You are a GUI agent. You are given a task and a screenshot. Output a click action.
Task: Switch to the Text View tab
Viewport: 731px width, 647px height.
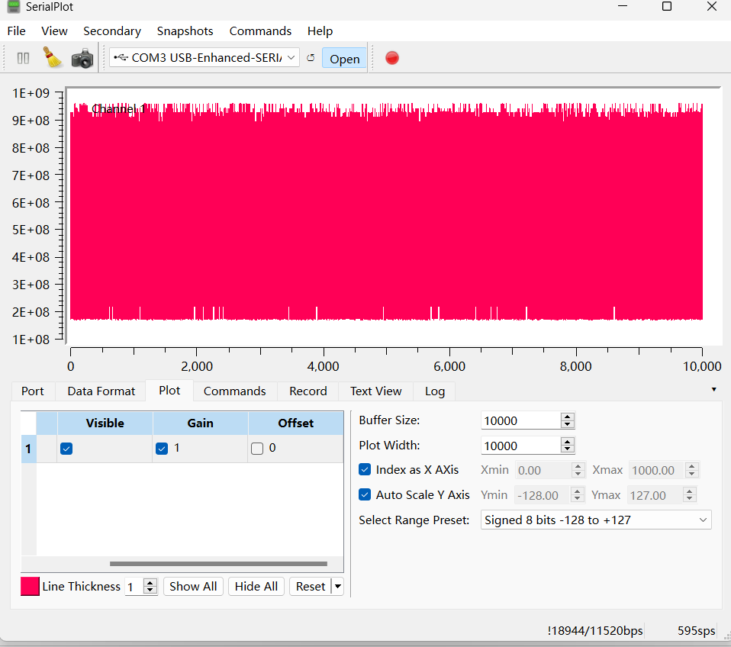375,391
